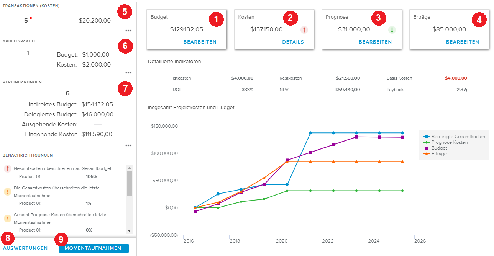Expand the three-dot menu in Vereinbarungen panel
The width and height of the screenshot is (494, 256).
128,145
